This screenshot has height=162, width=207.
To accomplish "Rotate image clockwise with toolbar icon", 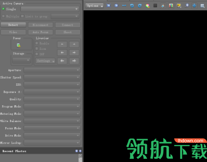I will pyautogui.click(x=140, y=6).
